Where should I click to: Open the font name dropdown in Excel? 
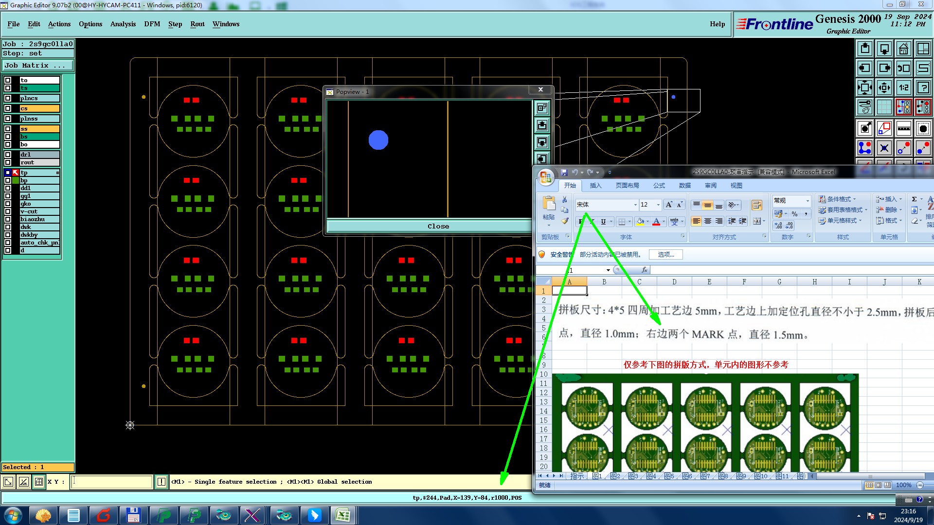635,205
